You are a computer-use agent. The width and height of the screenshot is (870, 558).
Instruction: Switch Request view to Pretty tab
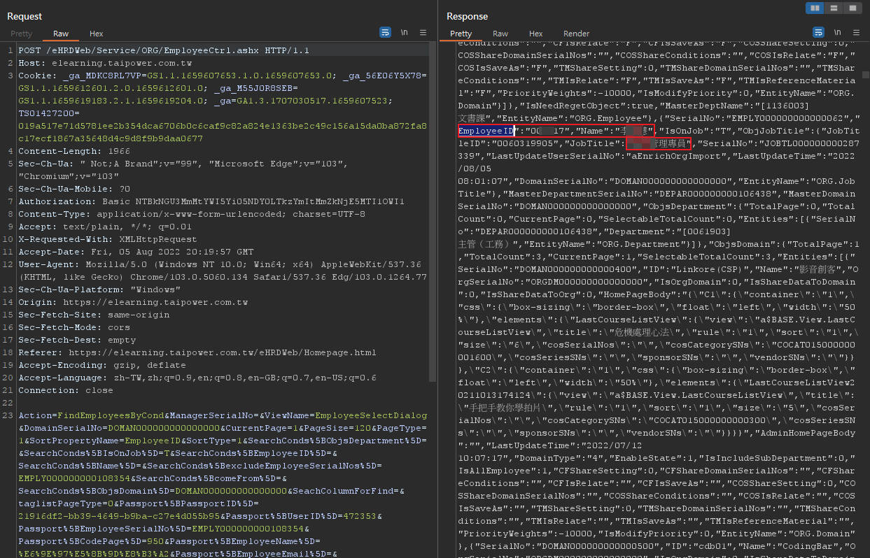(22, 34)
